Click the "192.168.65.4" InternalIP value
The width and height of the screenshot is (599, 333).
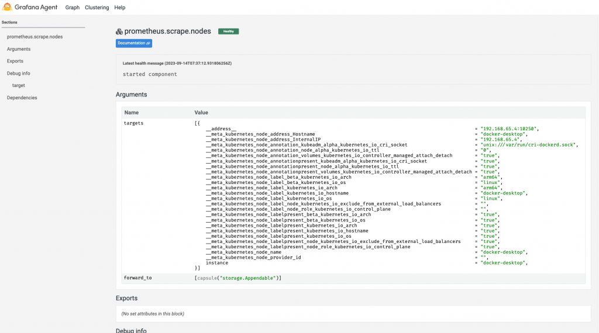click(501, 140)
